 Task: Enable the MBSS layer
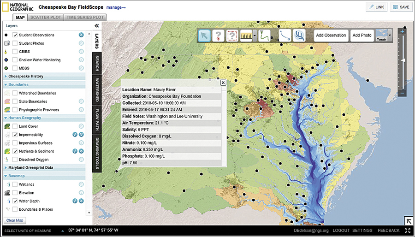(x=15, y=68)
